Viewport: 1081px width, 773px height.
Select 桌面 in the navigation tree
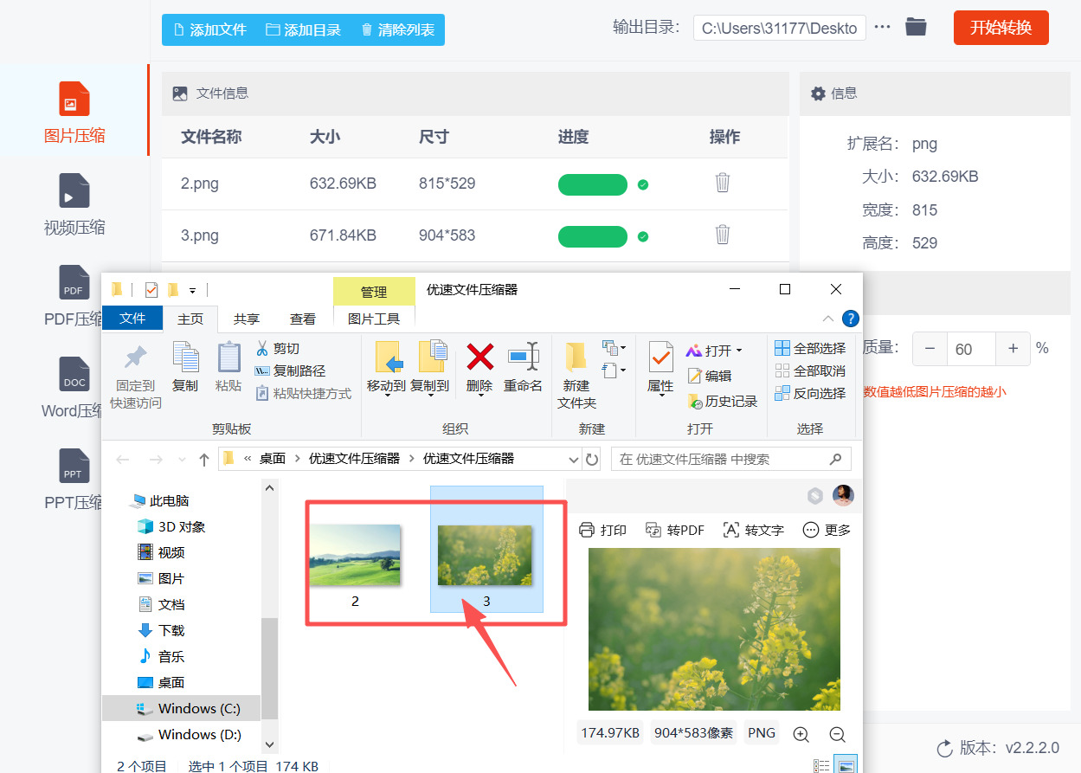coord(170,682)
